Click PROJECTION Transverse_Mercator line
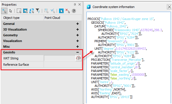Viewport: 172px width, 104px height. pos(118,60)
